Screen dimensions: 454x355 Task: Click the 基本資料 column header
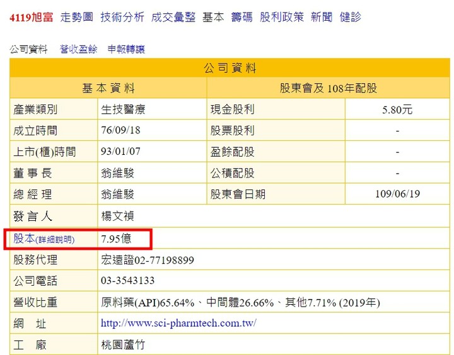pyautogui.click(x=108, y=88)
